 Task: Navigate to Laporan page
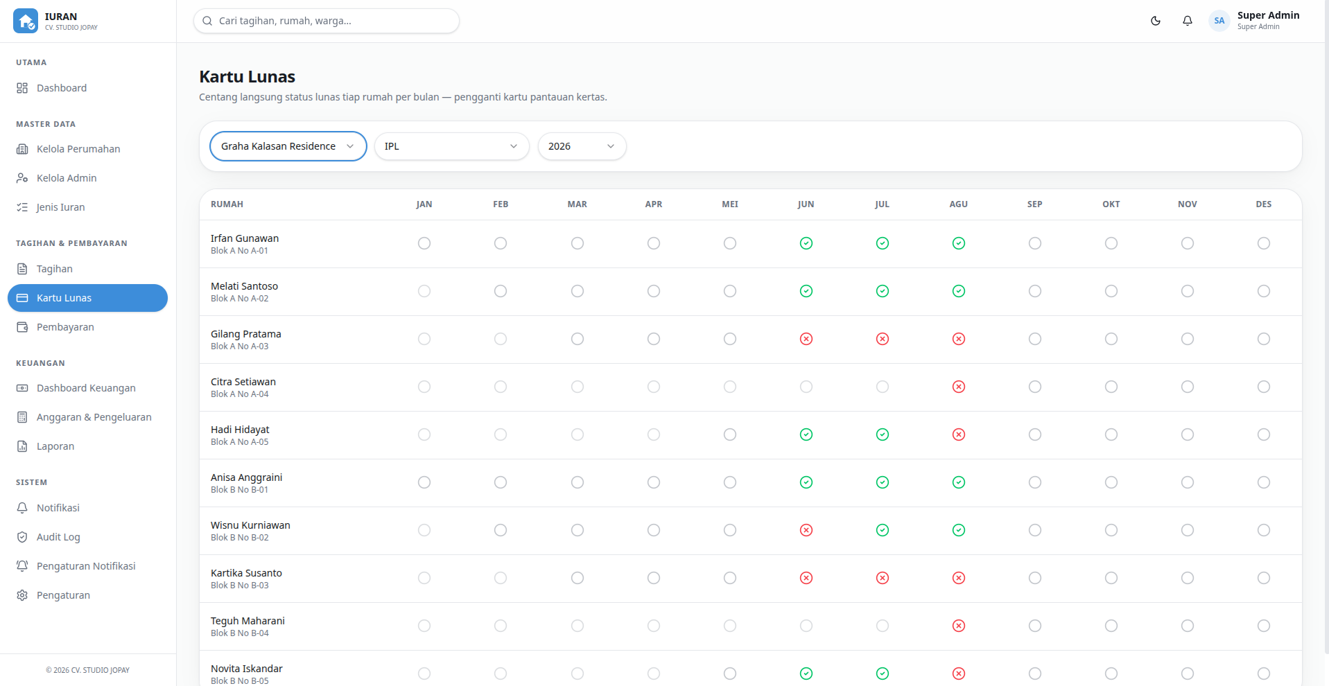tap(87, 446)
